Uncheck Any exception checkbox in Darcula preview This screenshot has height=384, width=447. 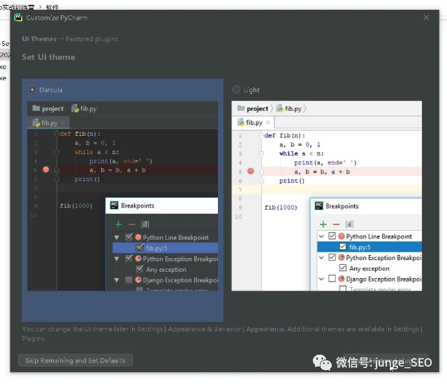(x=140, y=269)
